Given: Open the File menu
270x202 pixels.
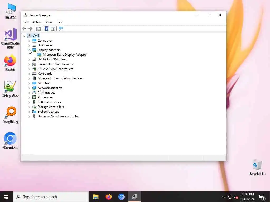Looking at the screenshot, I should [26, 22].
